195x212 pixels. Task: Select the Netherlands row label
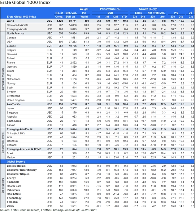[x=14, y=79]
